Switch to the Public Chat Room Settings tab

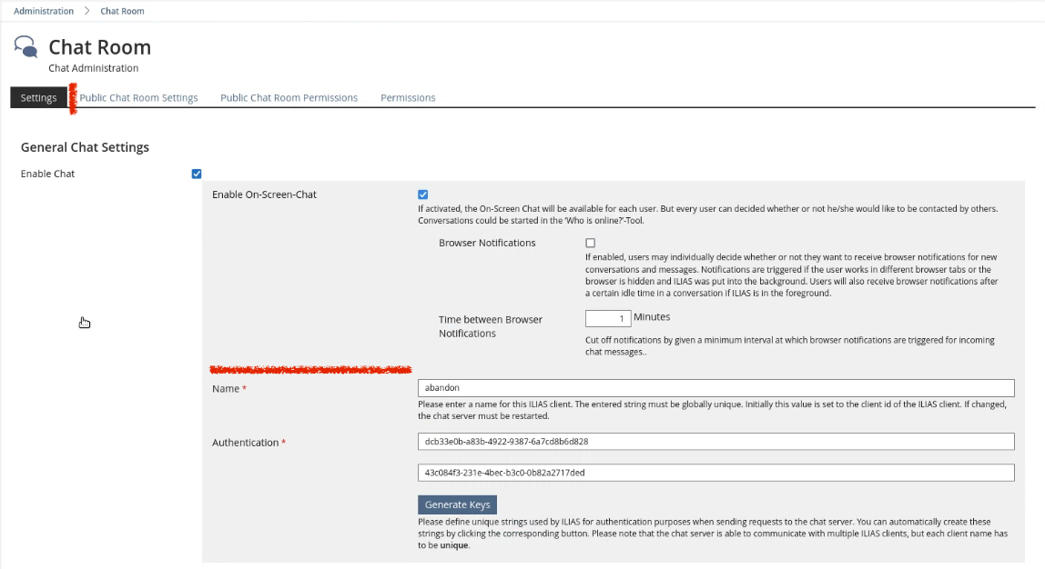click(x=139, y=98)
